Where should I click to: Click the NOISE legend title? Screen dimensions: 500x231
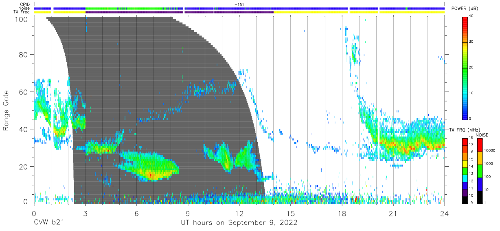[482, 135]
